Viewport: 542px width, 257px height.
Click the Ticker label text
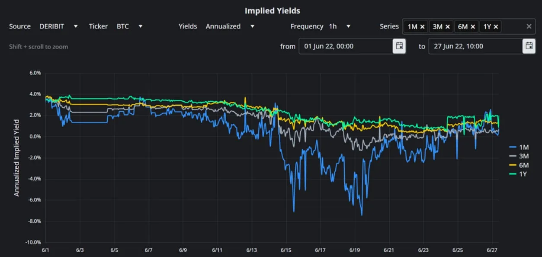click(98, 26)
